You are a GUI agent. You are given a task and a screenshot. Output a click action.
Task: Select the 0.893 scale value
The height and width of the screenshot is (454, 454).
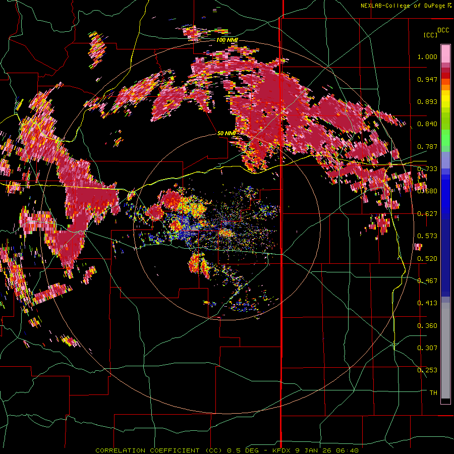coord(427,101)
